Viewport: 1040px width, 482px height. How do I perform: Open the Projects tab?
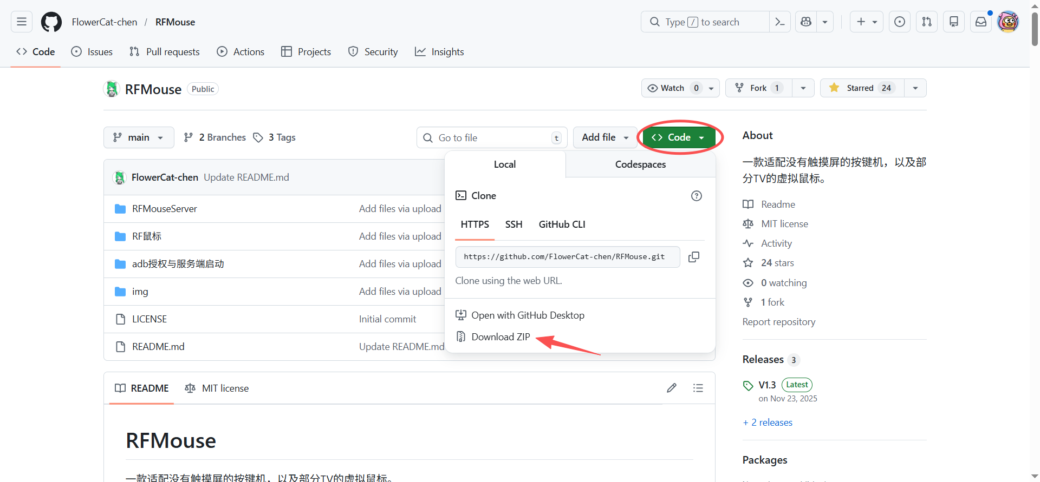coord(306,52)
